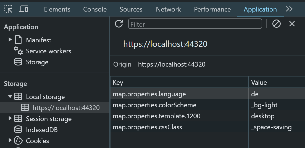Click the Manifest document icon

[18, 40]
